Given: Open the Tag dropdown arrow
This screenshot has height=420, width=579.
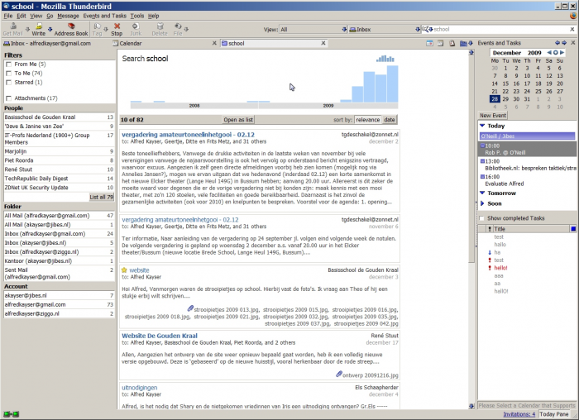Looking at the screenshot, I should (x=106, y=29).
